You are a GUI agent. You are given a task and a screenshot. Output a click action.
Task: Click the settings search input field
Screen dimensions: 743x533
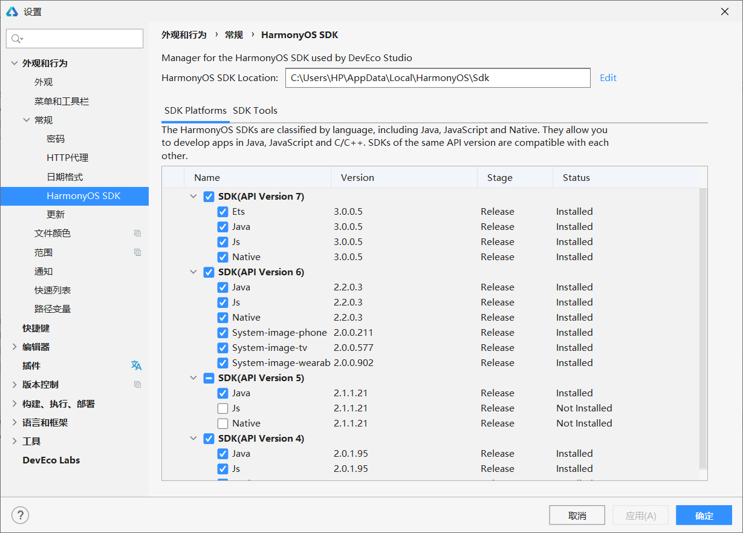tap(75, 39)
